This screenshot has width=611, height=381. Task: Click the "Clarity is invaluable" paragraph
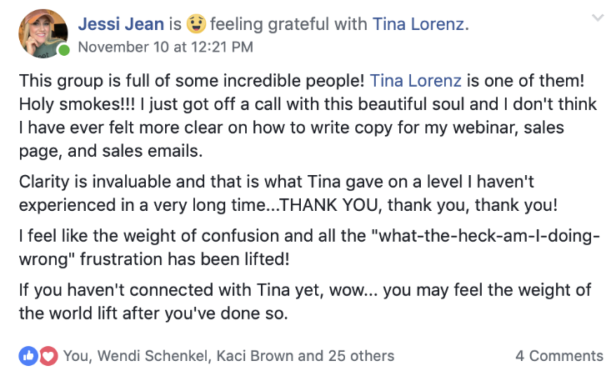pos(292,194)
